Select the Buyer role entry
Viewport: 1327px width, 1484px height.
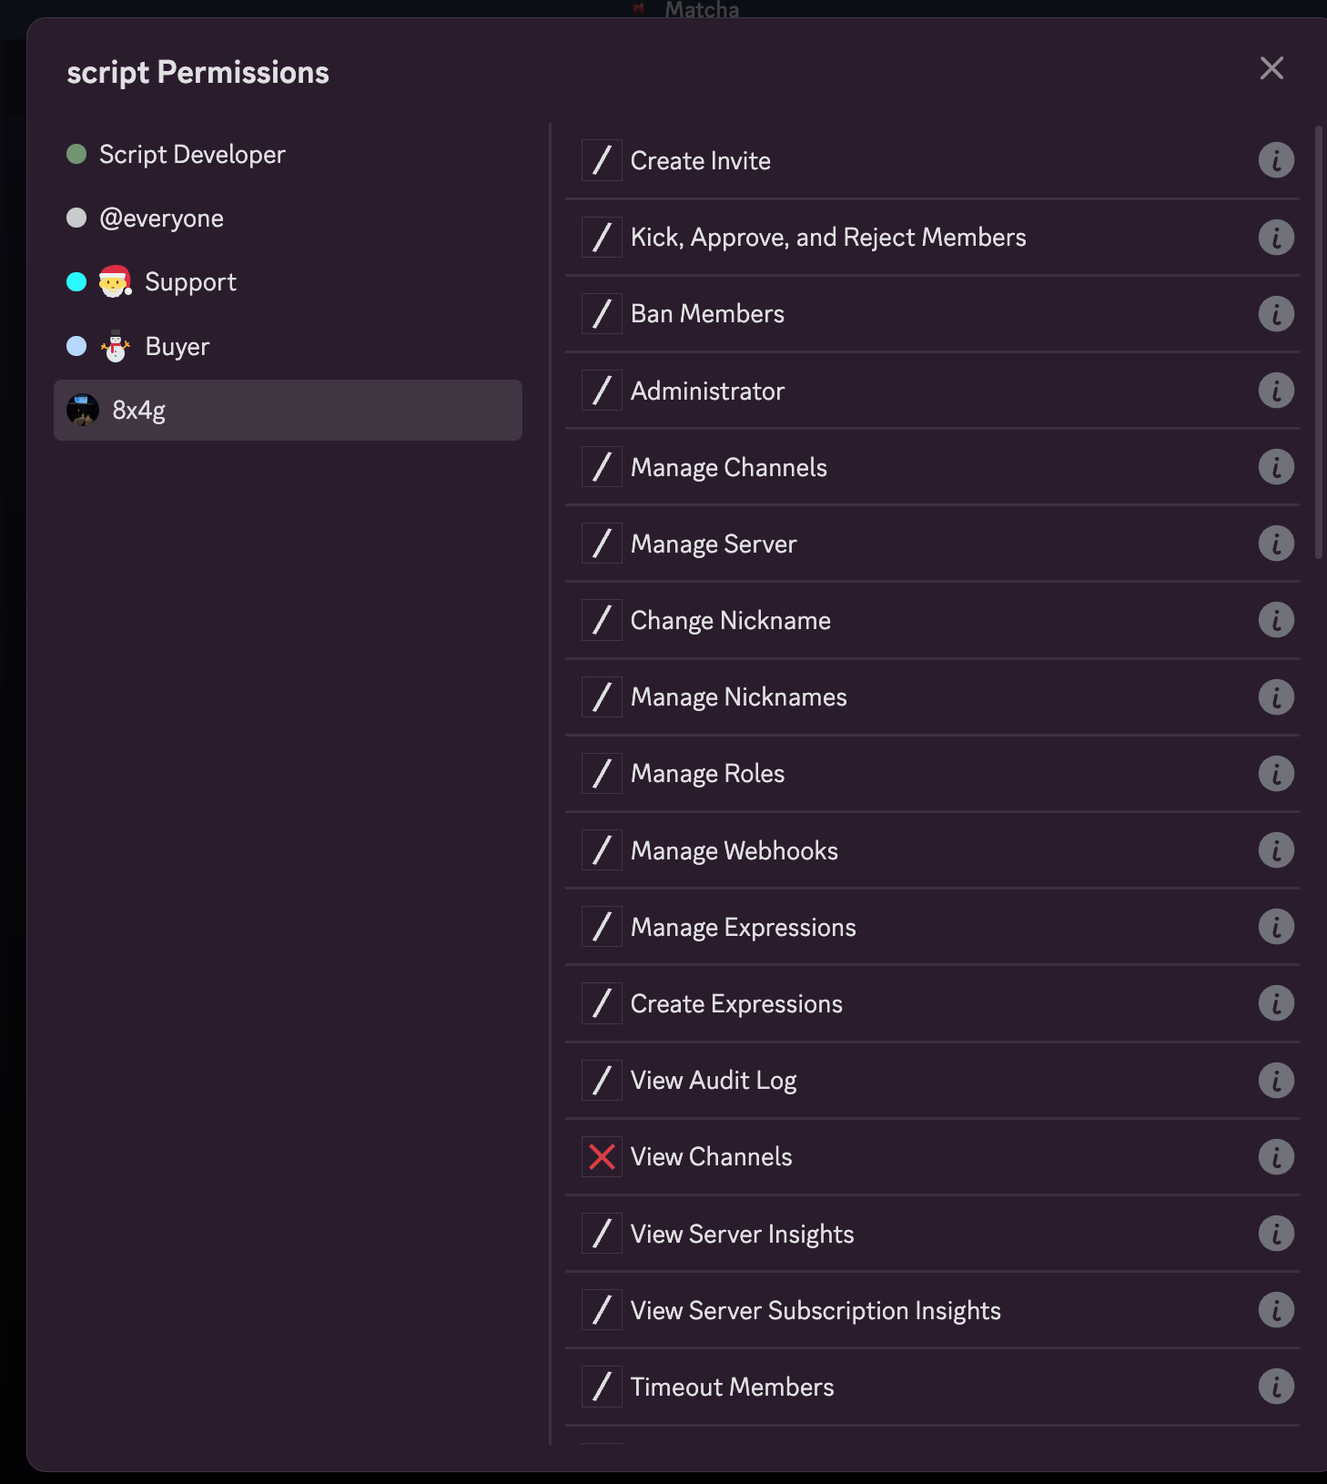177,347
